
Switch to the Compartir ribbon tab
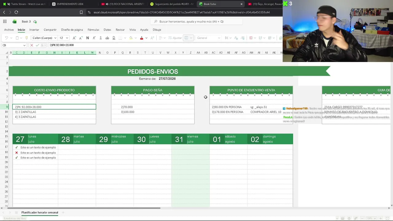point(50,30)
